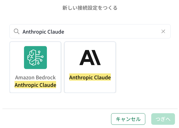Viewport: 179px width, 128px height.
Task: Click the word "Claude" in the second card's label
Action: point(103,77)
